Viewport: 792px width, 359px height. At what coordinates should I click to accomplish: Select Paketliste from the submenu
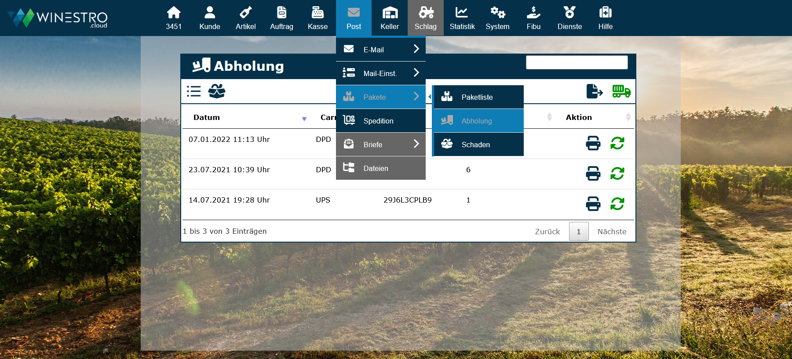(478, 97)
